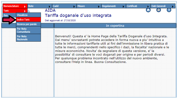Viewport: 178px width, 98px height.
Task: Click the 'Dati aggiornati al: 27/10/2020' text
Action: [x=60, y=20]
